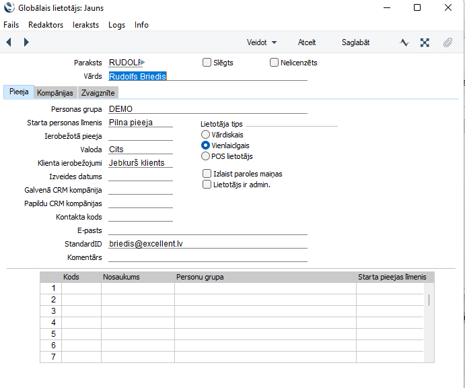Check the Lietotājs ir admin. option

tap(207, 185)
